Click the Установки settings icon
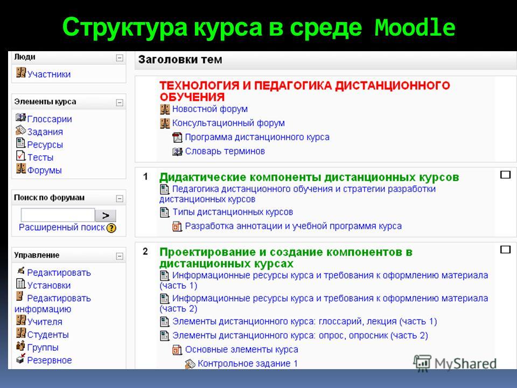 point(20,284)
